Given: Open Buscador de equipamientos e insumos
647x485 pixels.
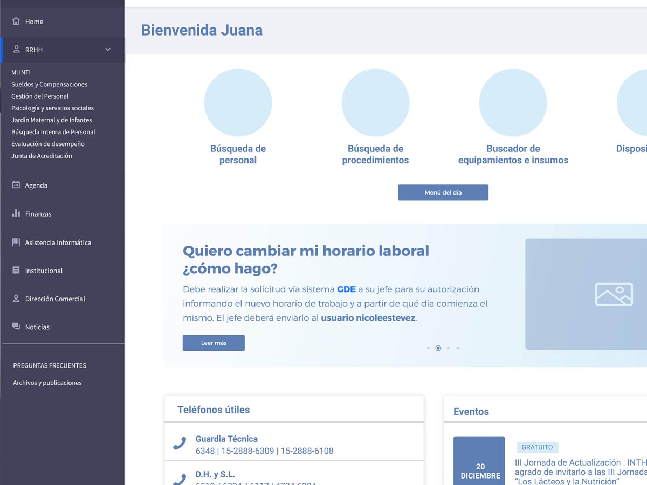Looking at the screenshot, I should click(513, 102).
